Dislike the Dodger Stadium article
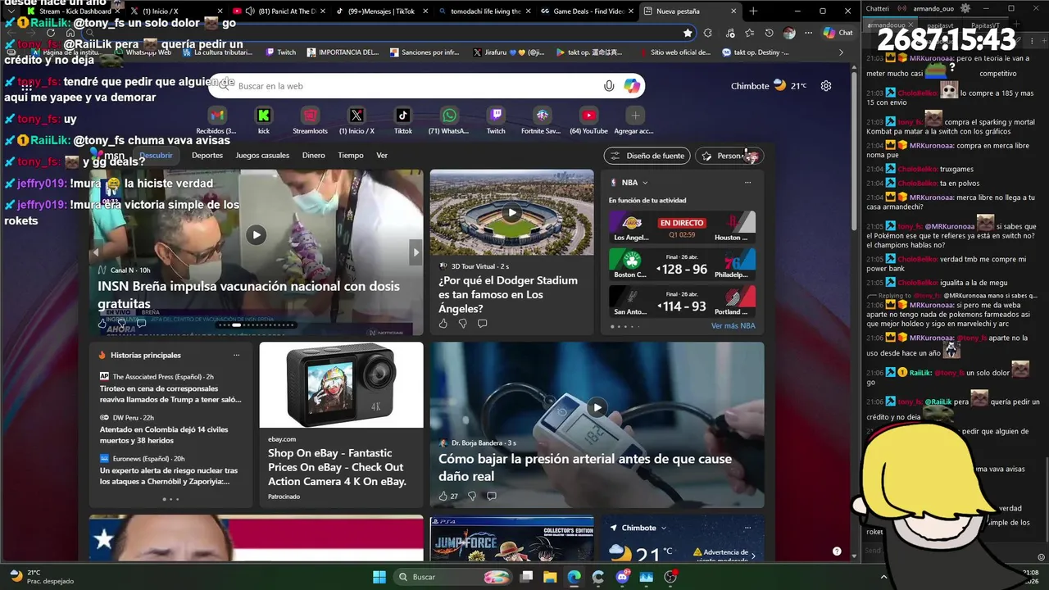The width and height of the screenshot is (1049, 590). coord(463,324)
